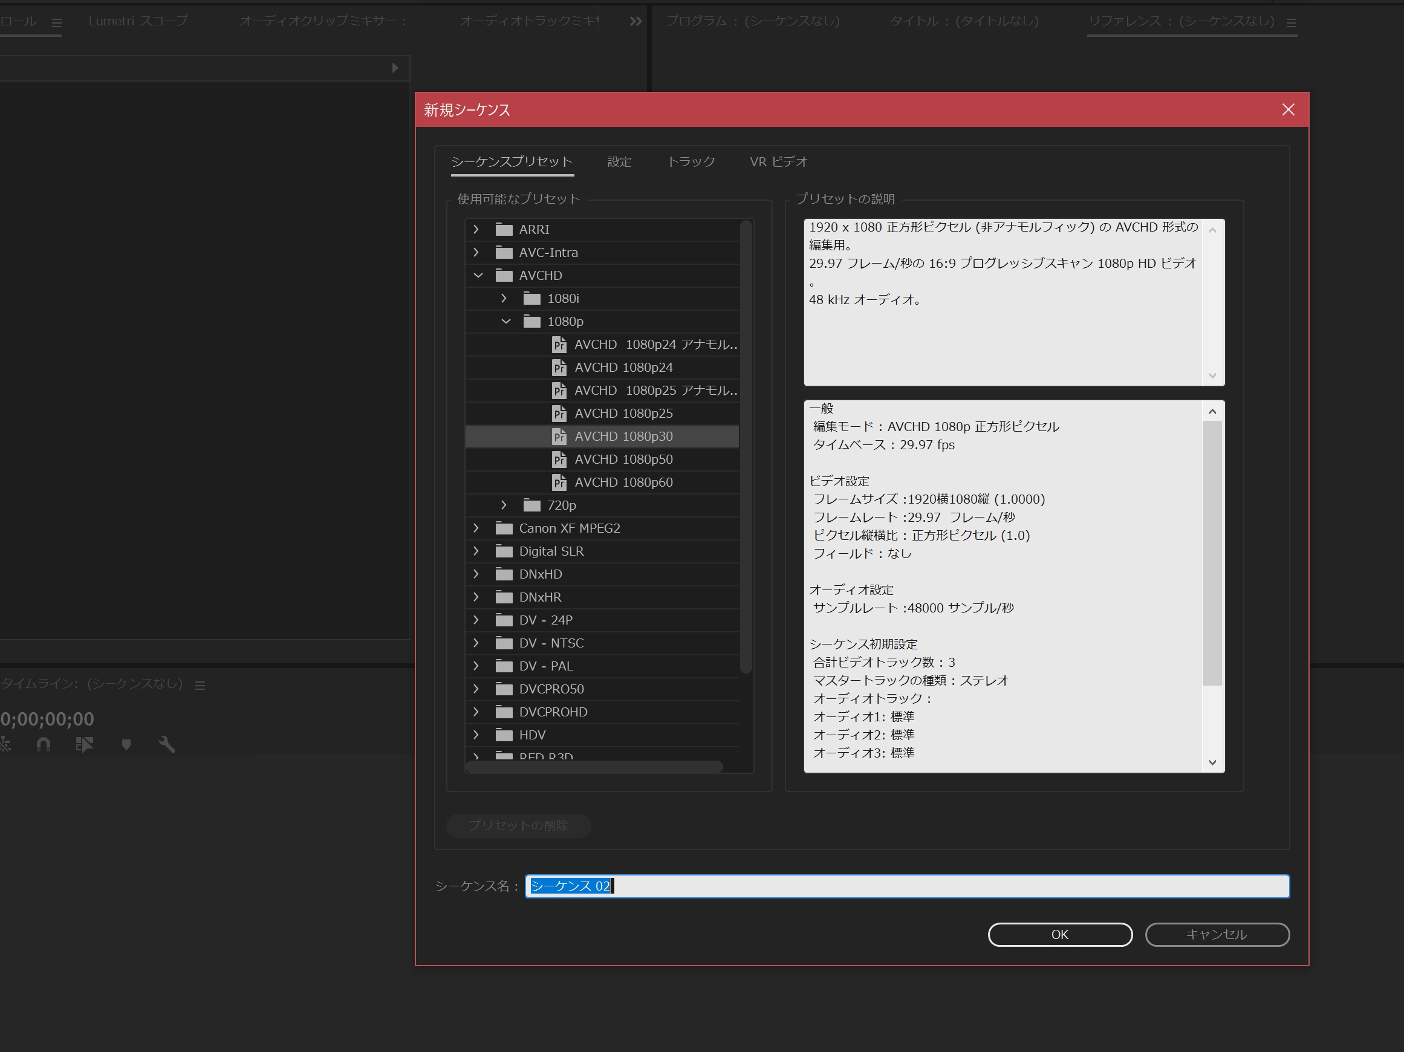
Task: Expand the 1080i subfolder
Action: pyautogui.click(x=504, y=298)
